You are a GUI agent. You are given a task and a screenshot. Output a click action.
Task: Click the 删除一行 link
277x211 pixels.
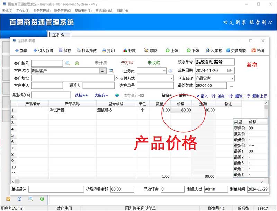pyautogui.click(x=242, y=96)
